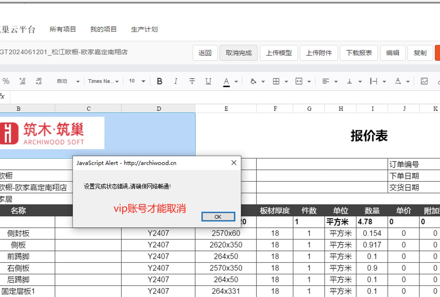Open the font dropdown showing Times Ne...
This screenshot has height=297, width=440.
pos(102,81)
